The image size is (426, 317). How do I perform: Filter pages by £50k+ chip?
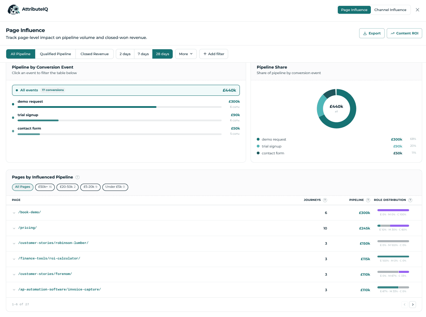[x=45, y=187]
